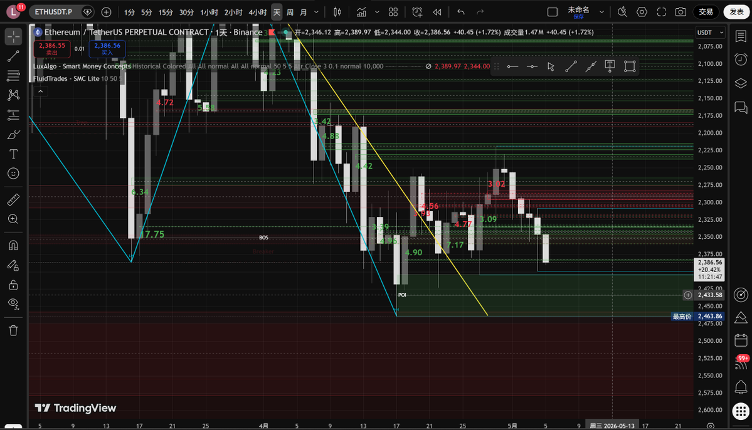Open the forecasting and measurement tools
This screenshot has height=430, width=752.
coord(13,115)
